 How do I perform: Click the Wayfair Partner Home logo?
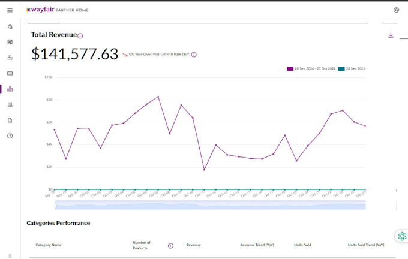[57, 10]
